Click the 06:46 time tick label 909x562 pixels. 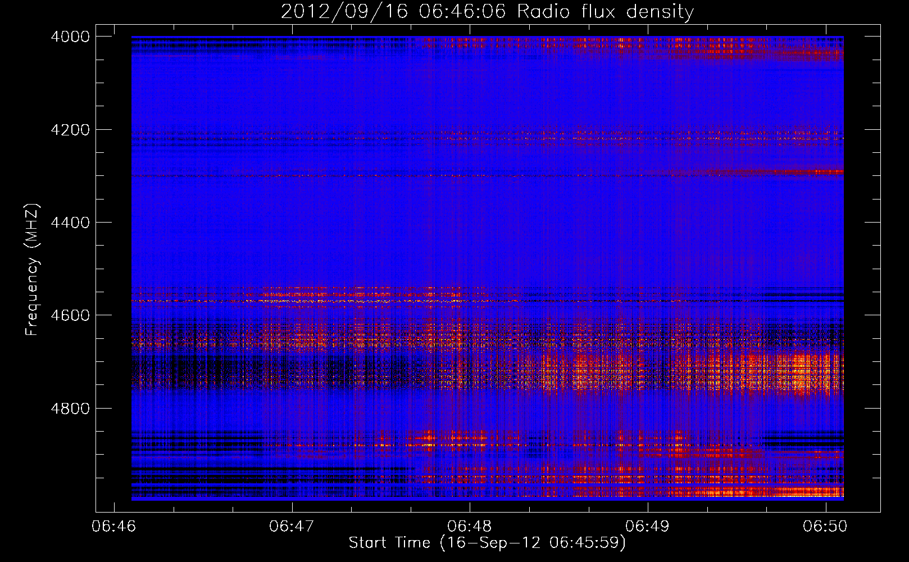114,526
